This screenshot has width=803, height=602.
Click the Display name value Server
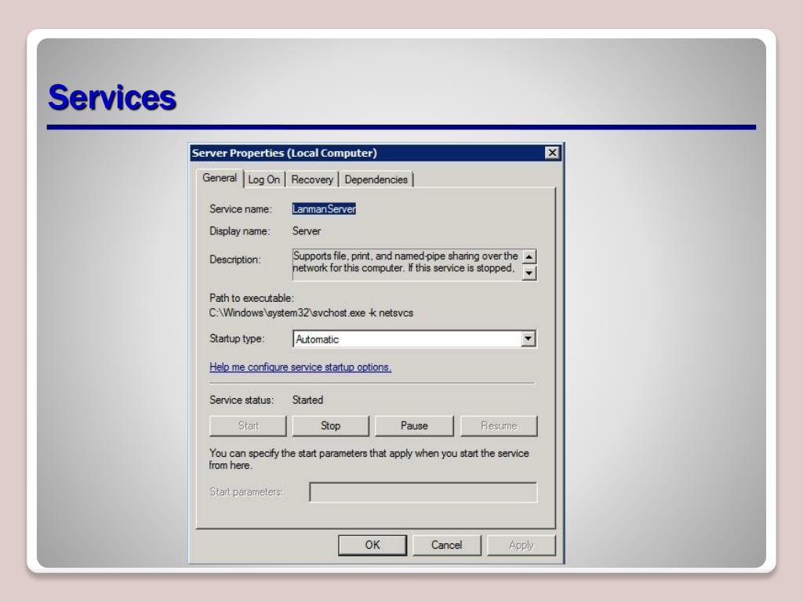tap(307, 231)
